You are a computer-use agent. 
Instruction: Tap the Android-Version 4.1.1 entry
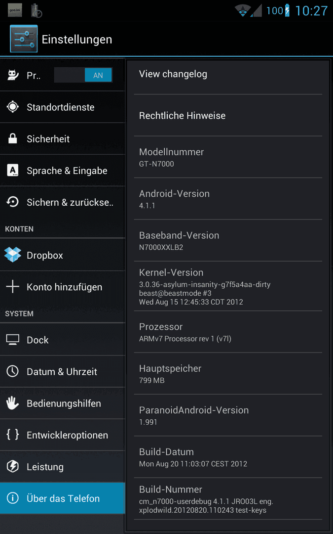coord(228,199)
